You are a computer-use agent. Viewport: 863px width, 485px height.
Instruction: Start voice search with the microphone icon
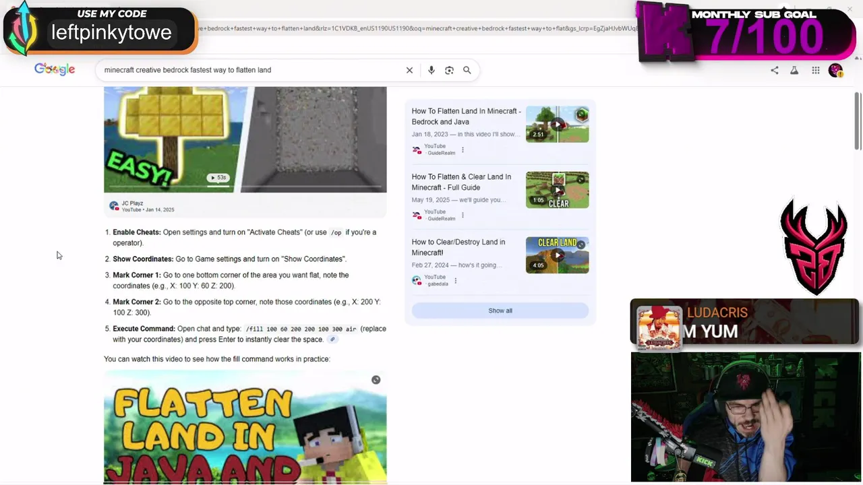point(431,70)
